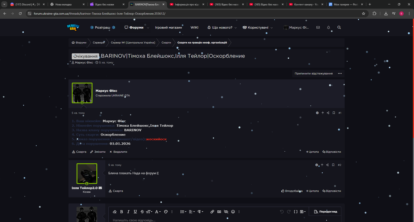414x222 pixels.
Task: Toggle BB code mode brackets icon
Action: coord(296,212)
